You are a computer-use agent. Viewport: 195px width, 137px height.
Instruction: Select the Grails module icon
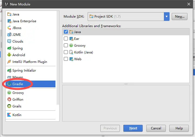tap(9, 106)
